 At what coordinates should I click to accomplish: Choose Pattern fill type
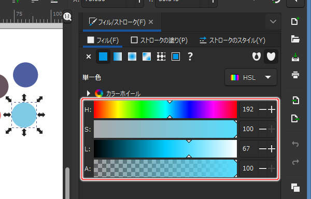[161, 56]
